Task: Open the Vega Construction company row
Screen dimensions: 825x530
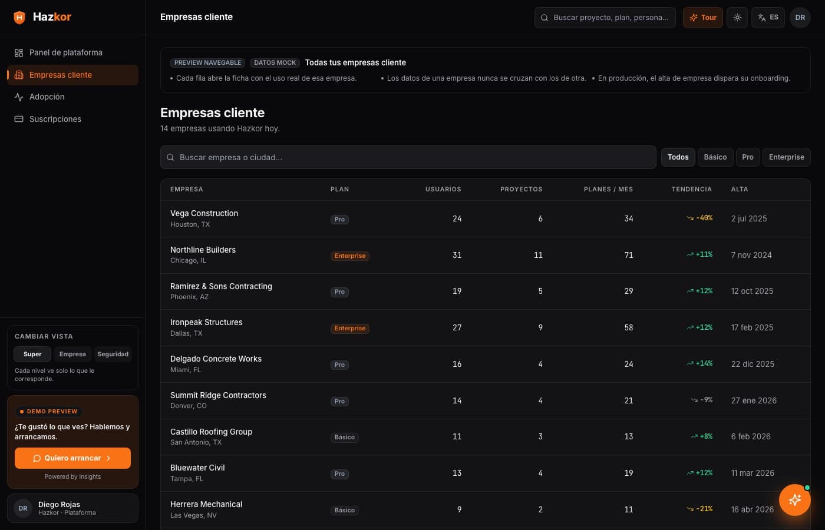Action: (485, 219)
